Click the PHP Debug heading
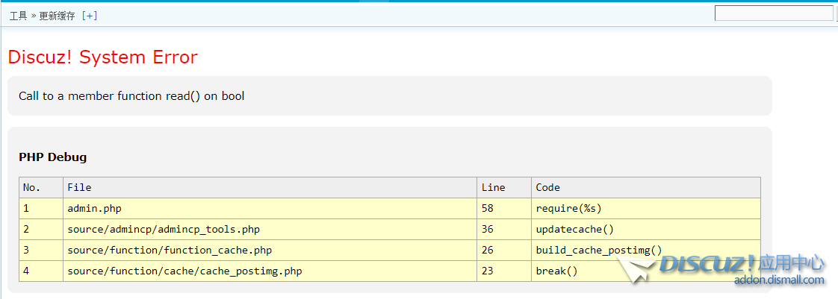838x299 pixels. [x=53, y=157]
